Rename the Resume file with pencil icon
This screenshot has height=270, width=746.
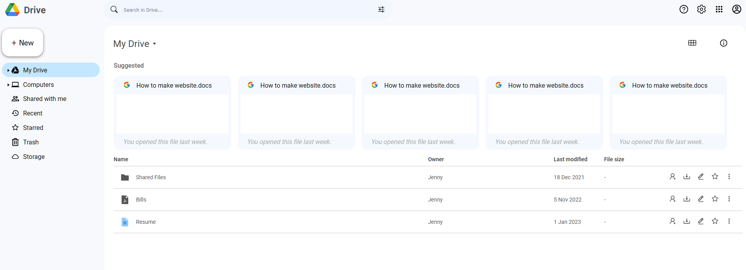pyautogui.click(x=701, y=221)
